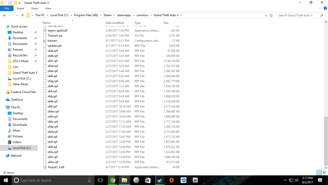Open the Windows Start menu

pos(6,180)
